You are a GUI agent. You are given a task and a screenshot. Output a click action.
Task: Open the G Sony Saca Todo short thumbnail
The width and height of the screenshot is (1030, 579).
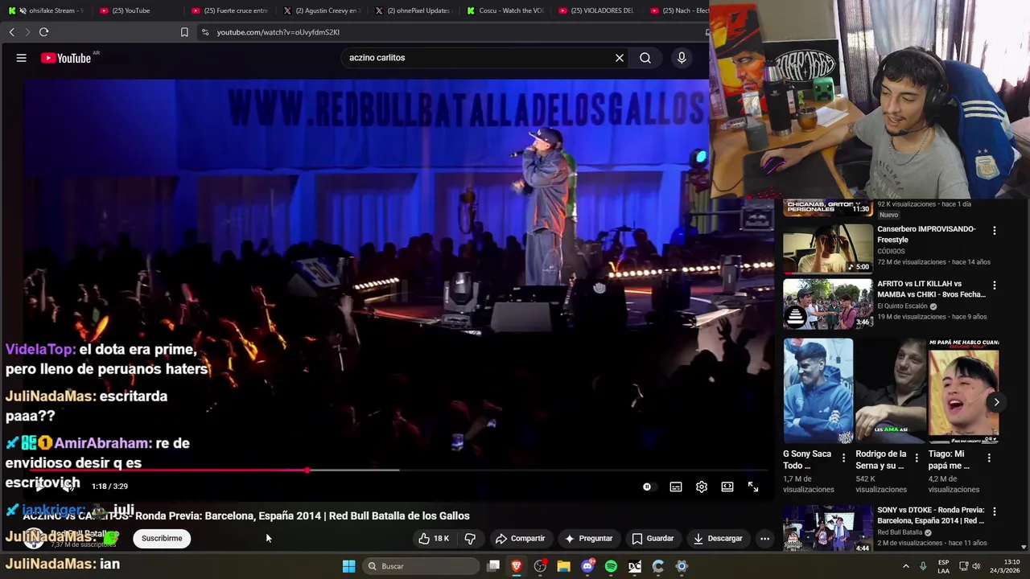(818, 391)
